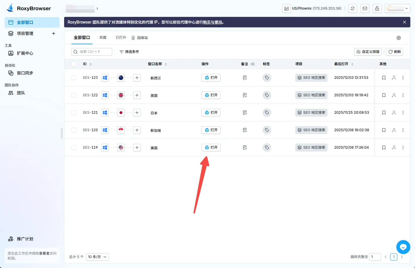The image size is (415, 268).
Task: Click the sync refresh icon beside the proxy info
Action: click(x=352, y=8)
